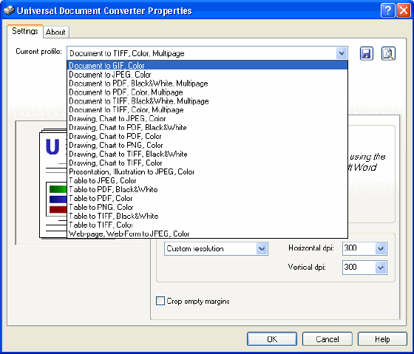
Task: Select Table to PDF, Color
Action: (207, 198)
